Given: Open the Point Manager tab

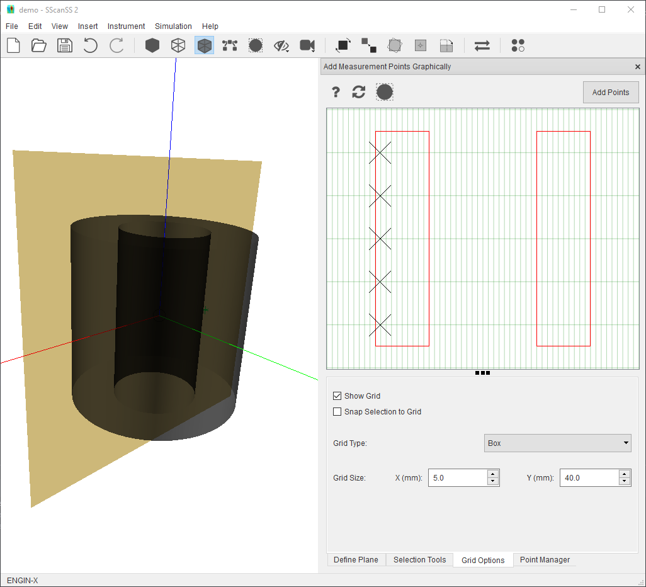Looking at the screenshot, I should click(545, 560).
